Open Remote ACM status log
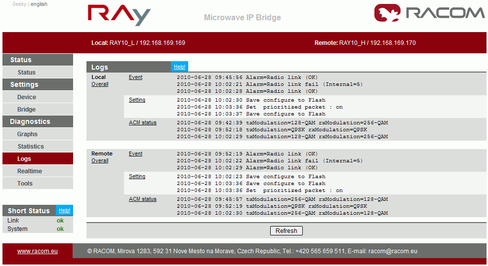This screenshot has width=488, height=266. point(143,199)
